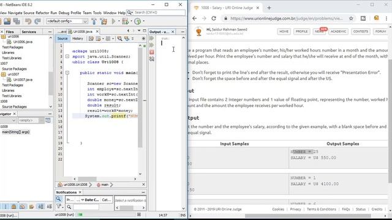The image size is (392, 220).
Task: Open the Debug menu
Action: tap(64, 13)
